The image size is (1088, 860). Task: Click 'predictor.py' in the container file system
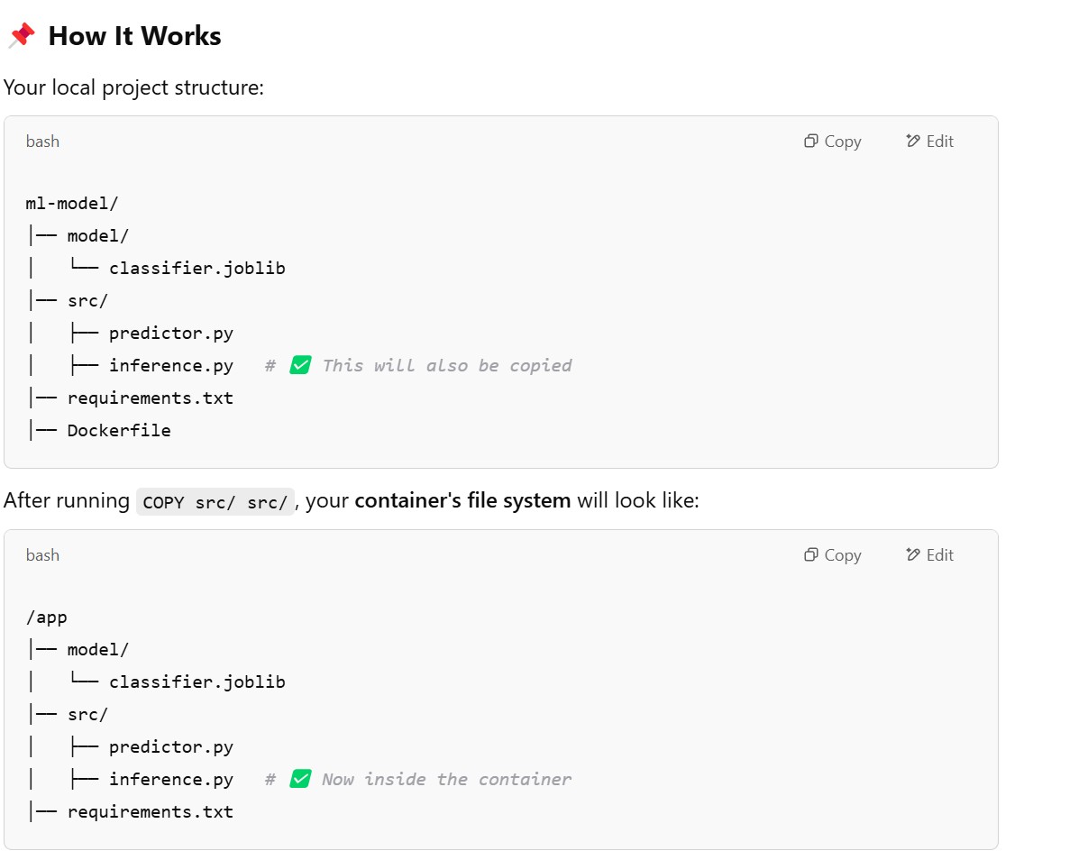(x=171, y=746)
